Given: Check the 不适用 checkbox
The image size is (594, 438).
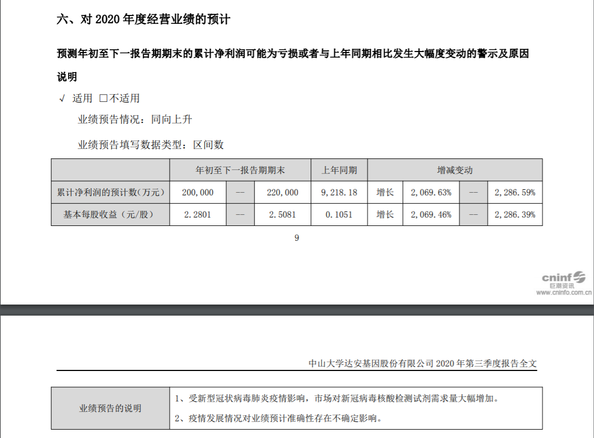Looking at the screenshot, I should 103,99.
